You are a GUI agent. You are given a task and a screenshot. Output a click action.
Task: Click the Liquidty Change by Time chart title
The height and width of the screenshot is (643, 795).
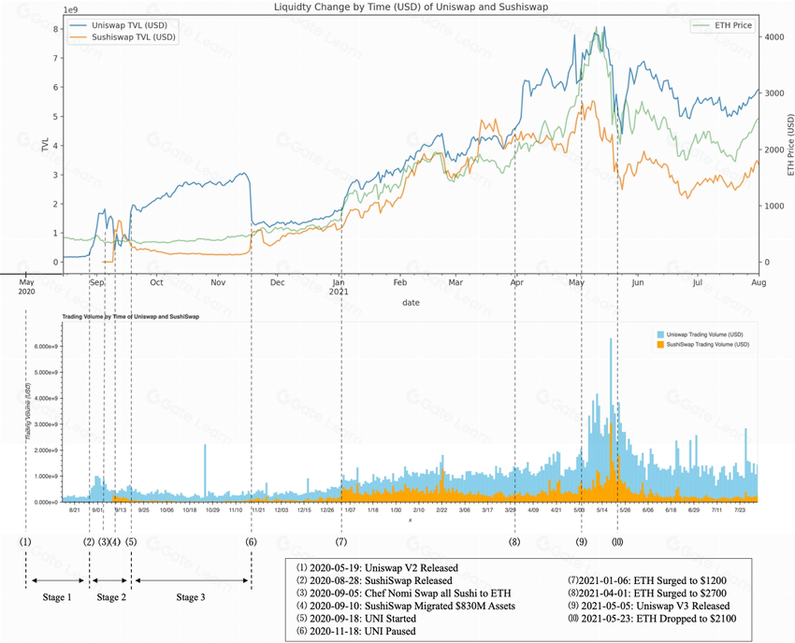411,7
